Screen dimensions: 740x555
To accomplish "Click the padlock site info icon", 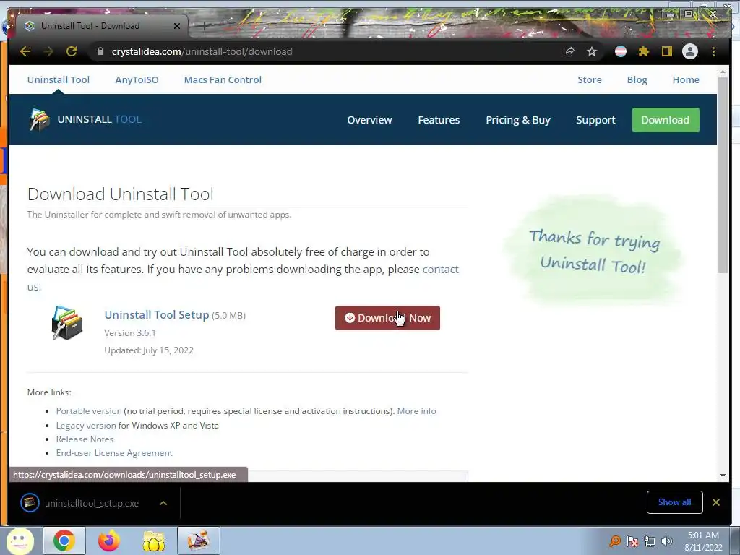I will click(x=100, y=51).
